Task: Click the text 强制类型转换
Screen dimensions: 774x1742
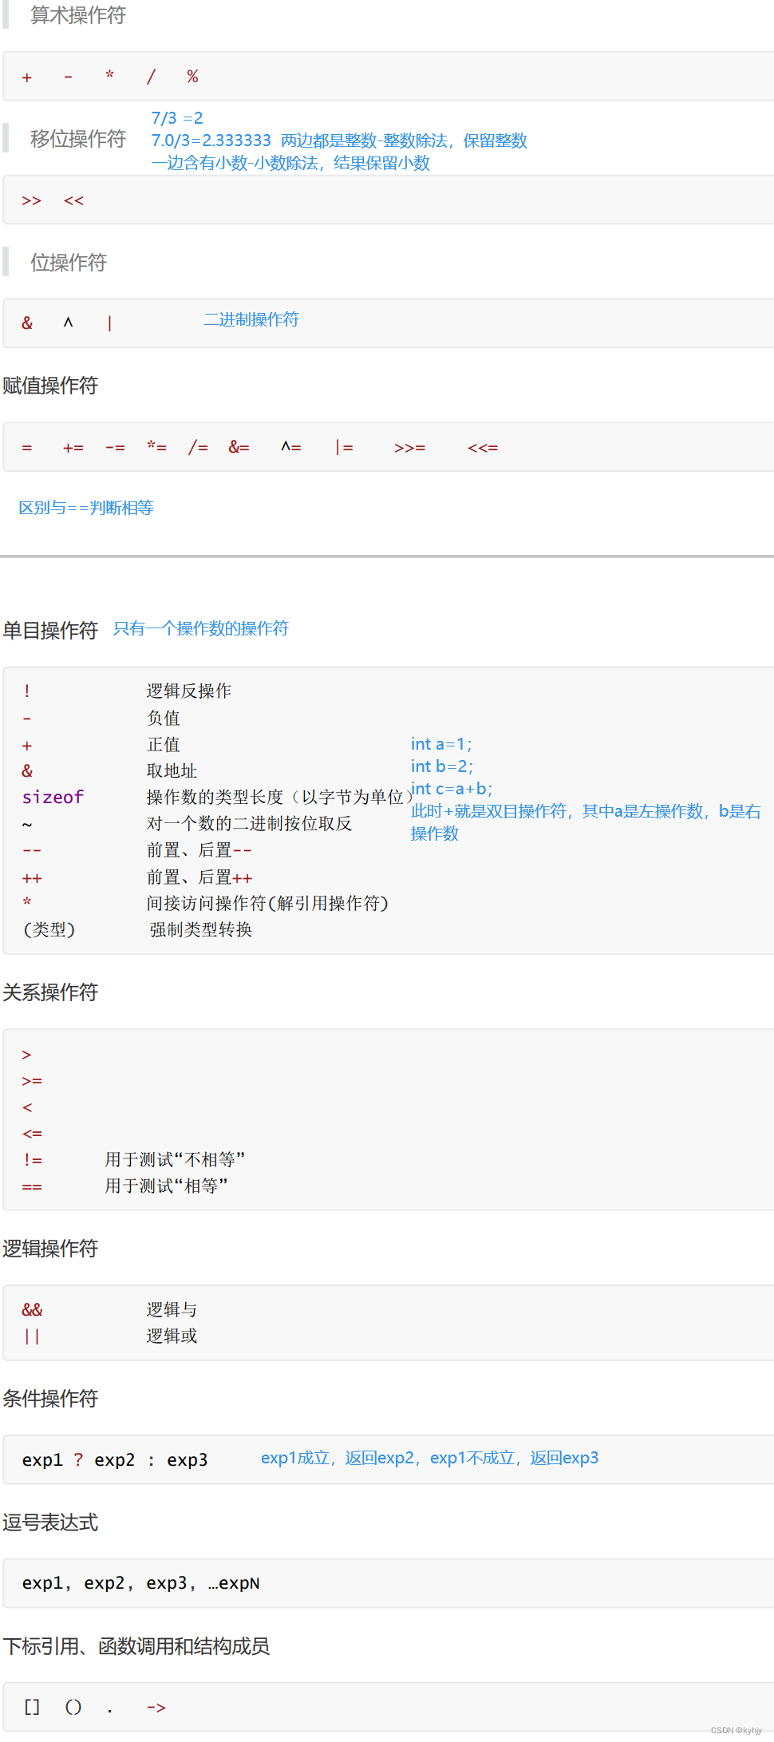Action: 201,929
